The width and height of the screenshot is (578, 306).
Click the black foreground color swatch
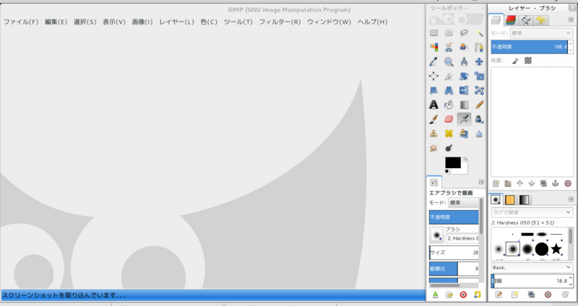(x=453, y=162)
